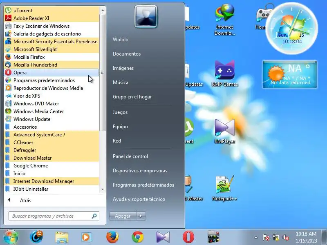The height and width of the screenshot is (245, 327).
Task: Open Programas predeterminados in programs list
Action: (52, 80)
